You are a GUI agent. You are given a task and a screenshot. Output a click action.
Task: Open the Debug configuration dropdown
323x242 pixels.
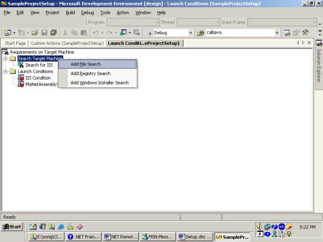[191, 33]
